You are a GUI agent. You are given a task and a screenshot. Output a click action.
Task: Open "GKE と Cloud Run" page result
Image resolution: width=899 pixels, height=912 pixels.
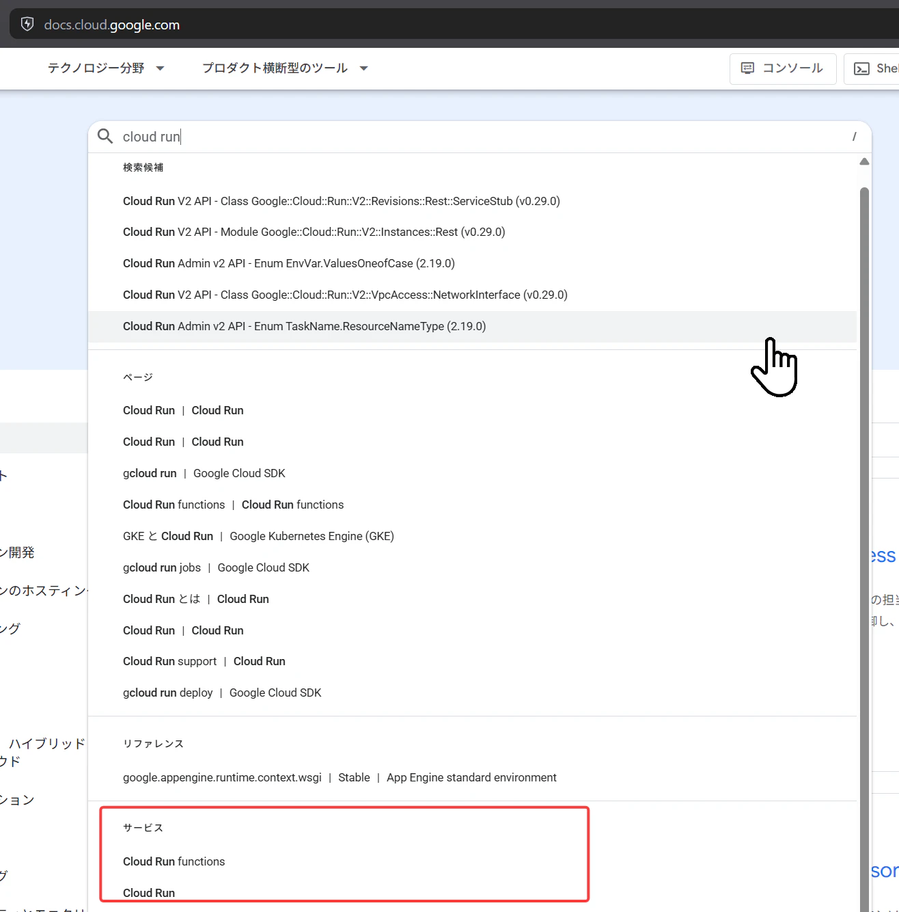(473, 536)
